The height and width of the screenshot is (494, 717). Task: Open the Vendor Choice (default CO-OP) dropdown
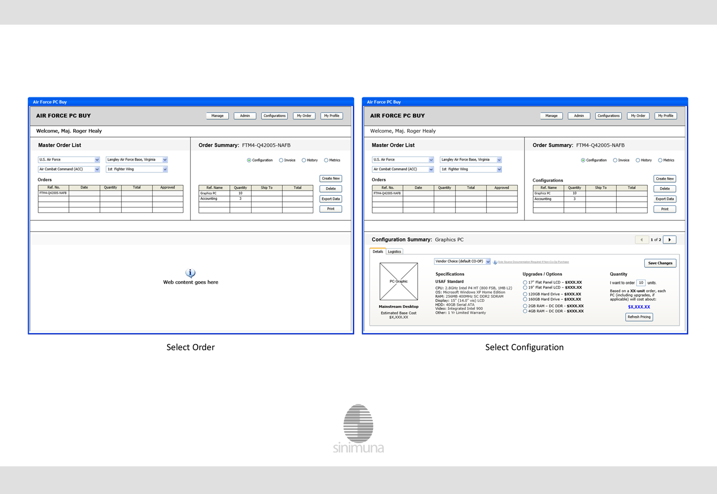point(462,261)
